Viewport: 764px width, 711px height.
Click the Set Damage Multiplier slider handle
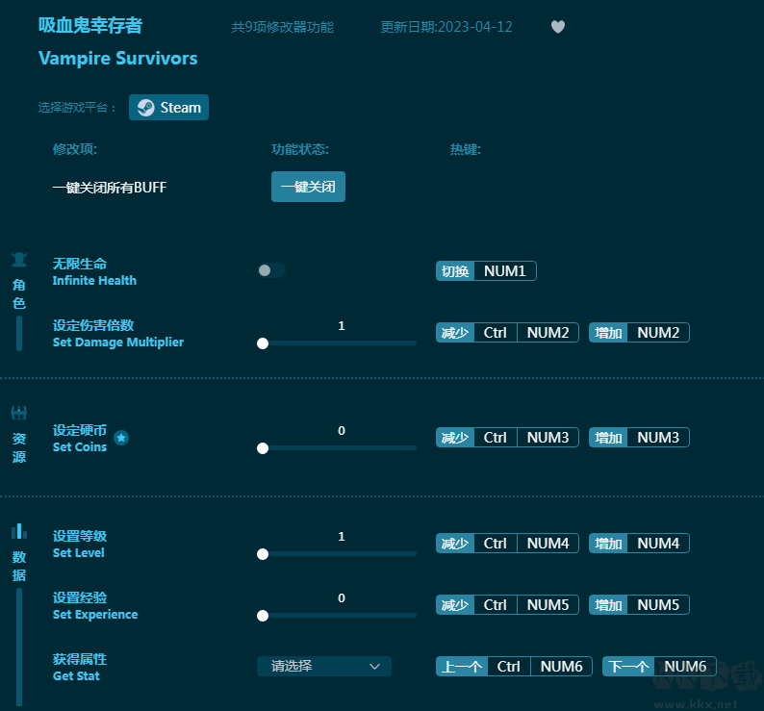[x=263, y=343]
